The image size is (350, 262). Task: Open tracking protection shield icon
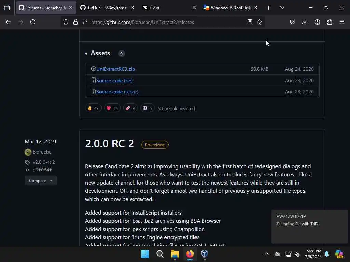click(x=66, y=22)
